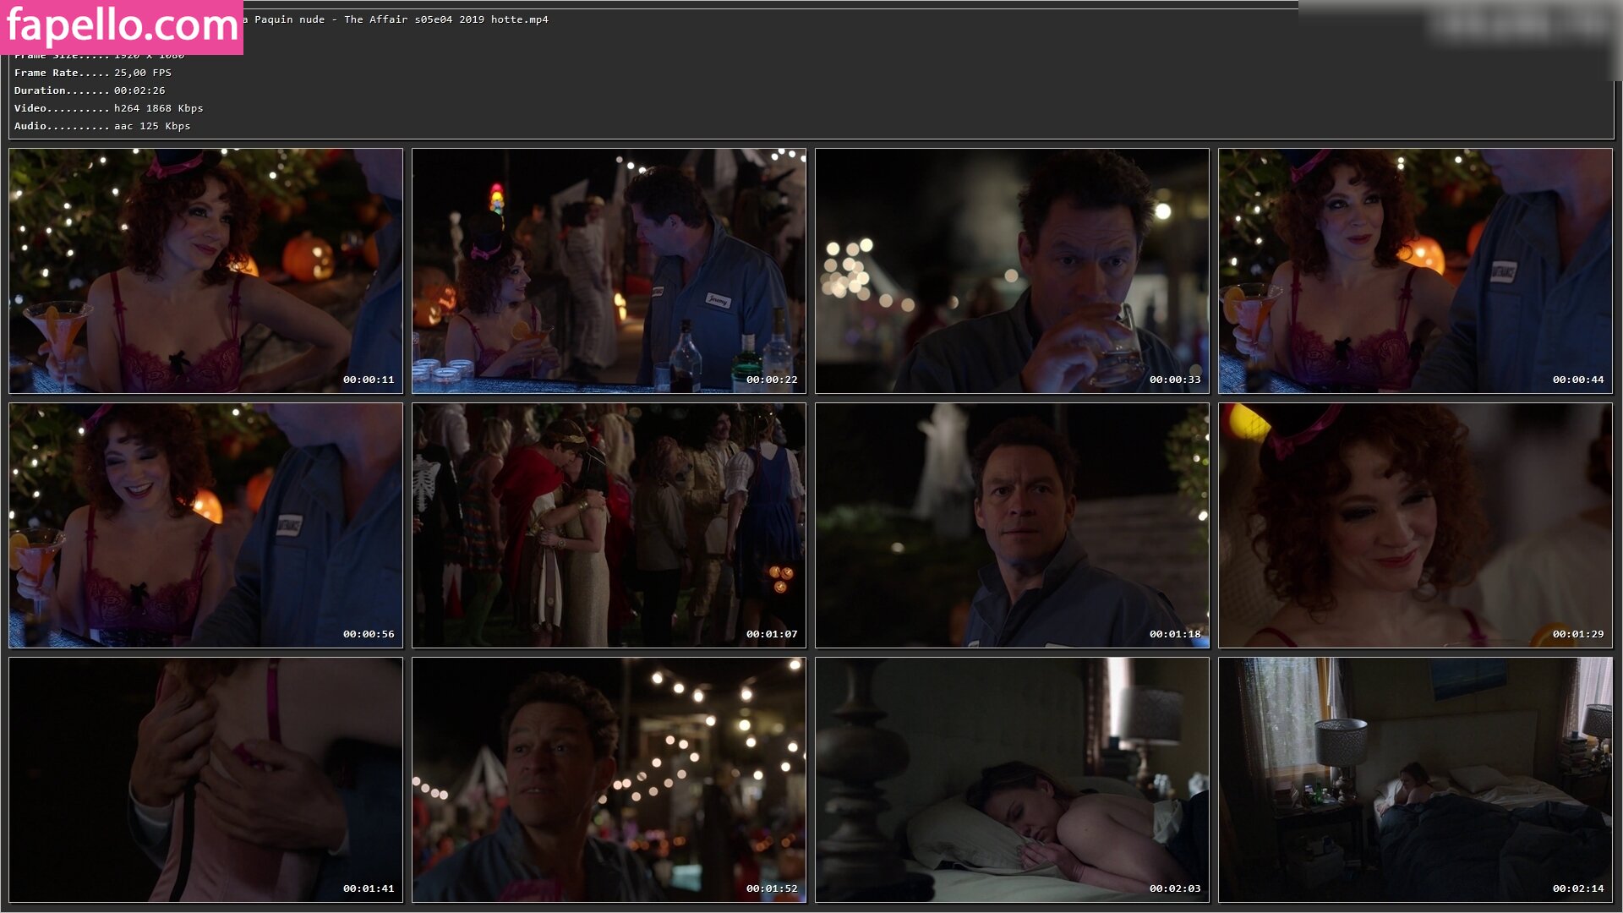
Task: Open the wide bedroom thumbnail at 00:02:14
Action: pyautogui.click(x=1415, y=779)
